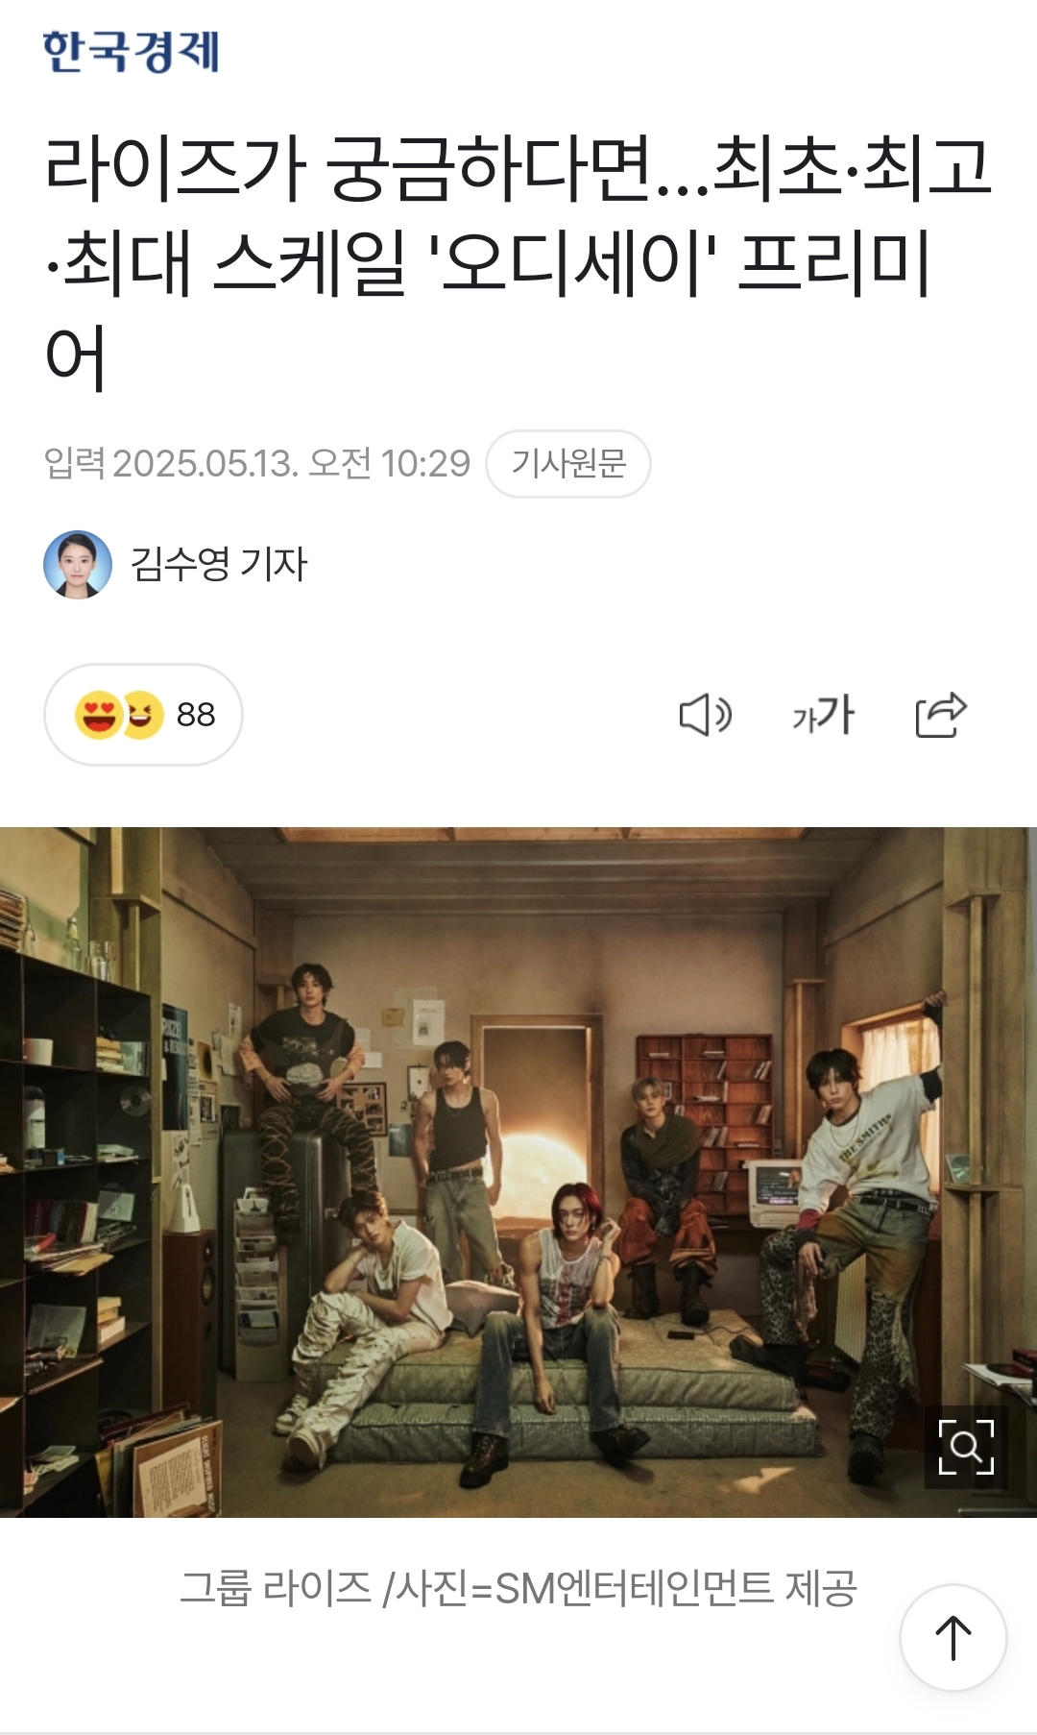Open the 기사원문 original article button
Screen dimensions: 1037x1735
click(x=568, y=464)
